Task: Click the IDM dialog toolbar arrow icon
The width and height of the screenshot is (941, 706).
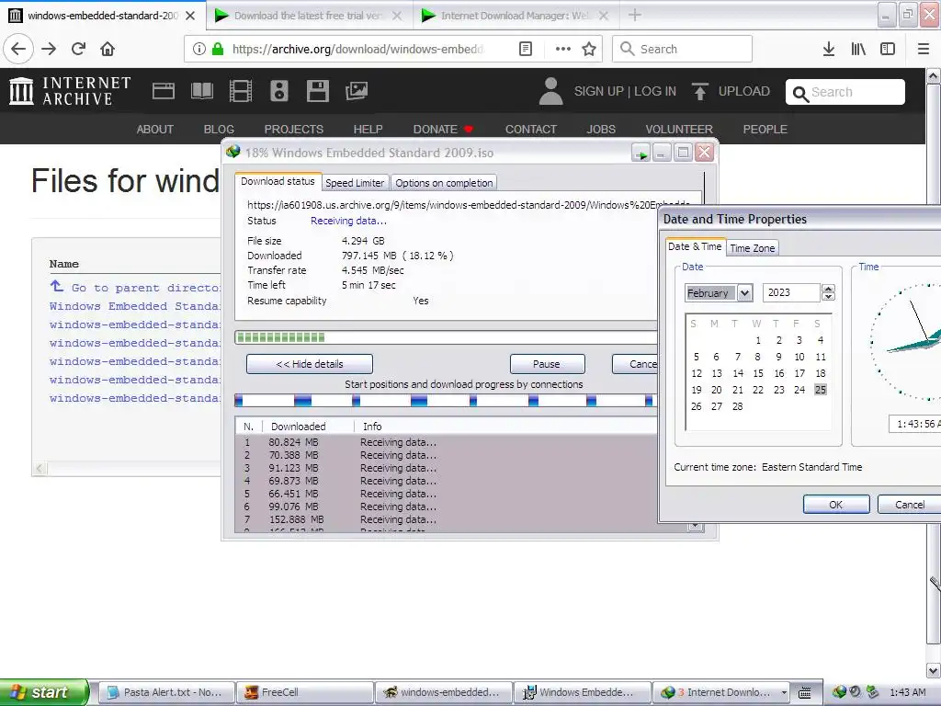Action: pos(641,154)
